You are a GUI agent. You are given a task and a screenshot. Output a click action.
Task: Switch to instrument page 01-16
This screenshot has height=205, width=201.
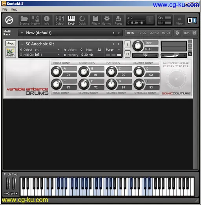tap(130, 33)
